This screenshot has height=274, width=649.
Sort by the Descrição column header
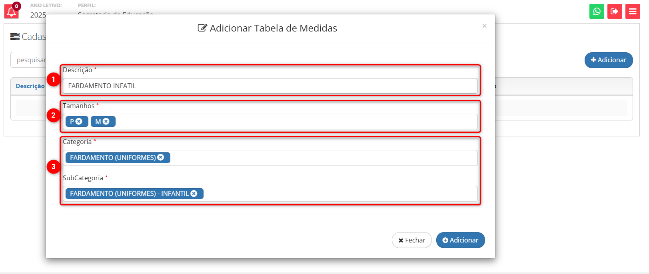click(x=30, y=86)
